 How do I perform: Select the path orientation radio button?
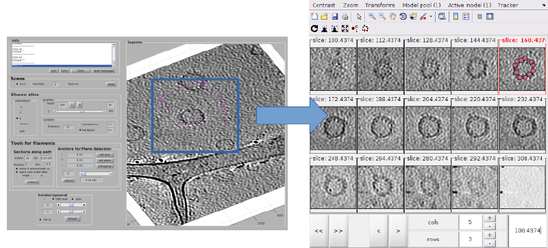click(18, 131)
